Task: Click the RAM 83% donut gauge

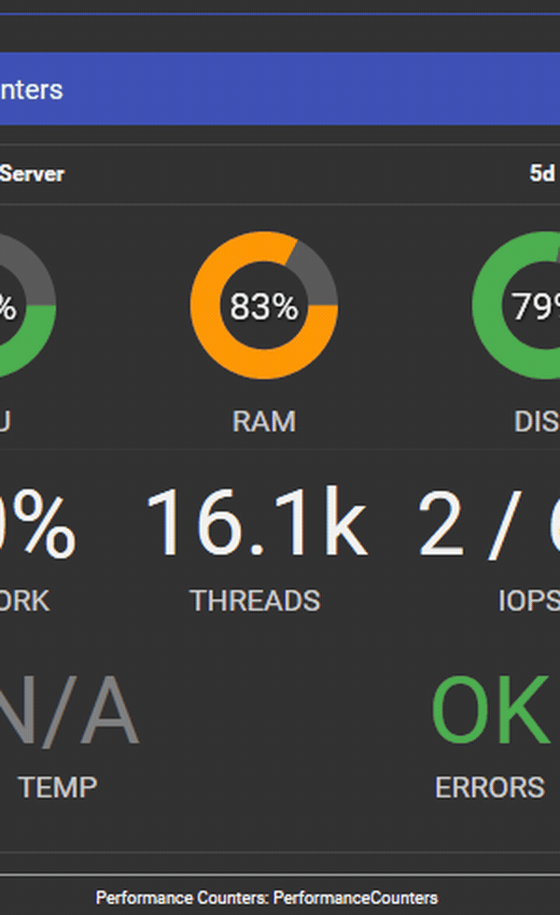Action: point(264,305)
